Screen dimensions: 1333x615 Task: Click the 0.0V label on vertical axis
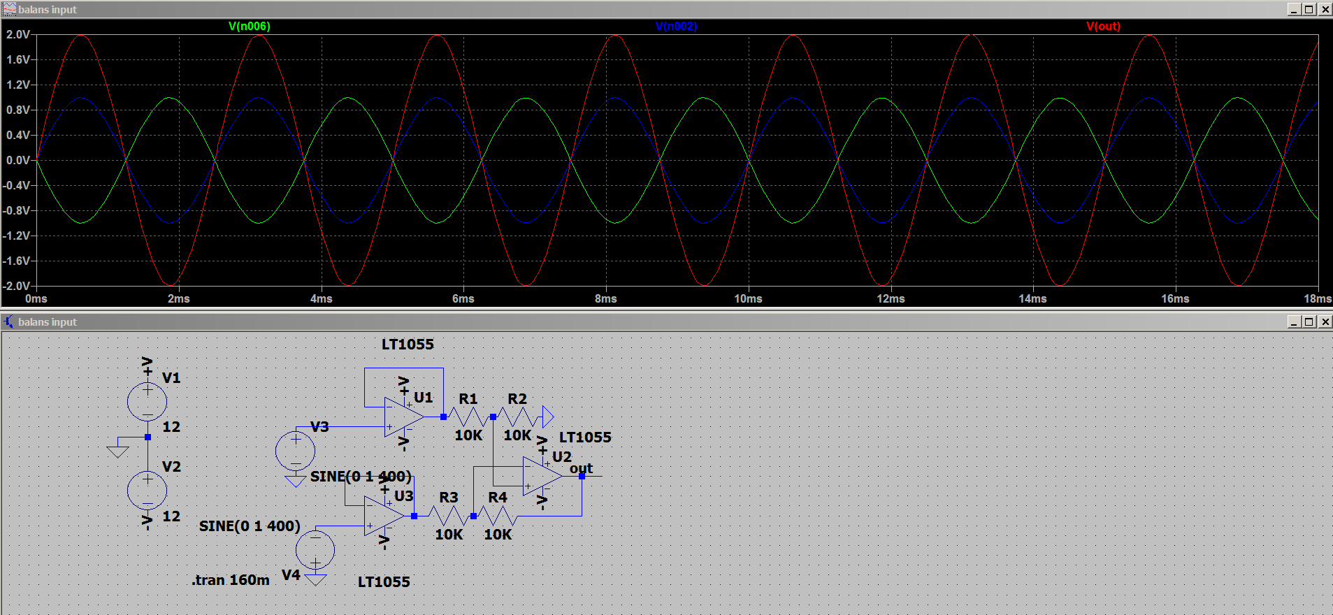coord(17,160)
